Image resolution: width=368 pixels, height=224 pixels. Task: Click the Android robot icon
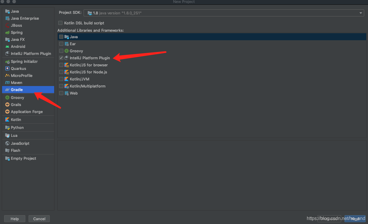coord(7,46)
